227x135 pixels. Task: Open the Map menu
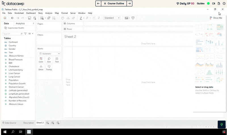pos(57,13)
